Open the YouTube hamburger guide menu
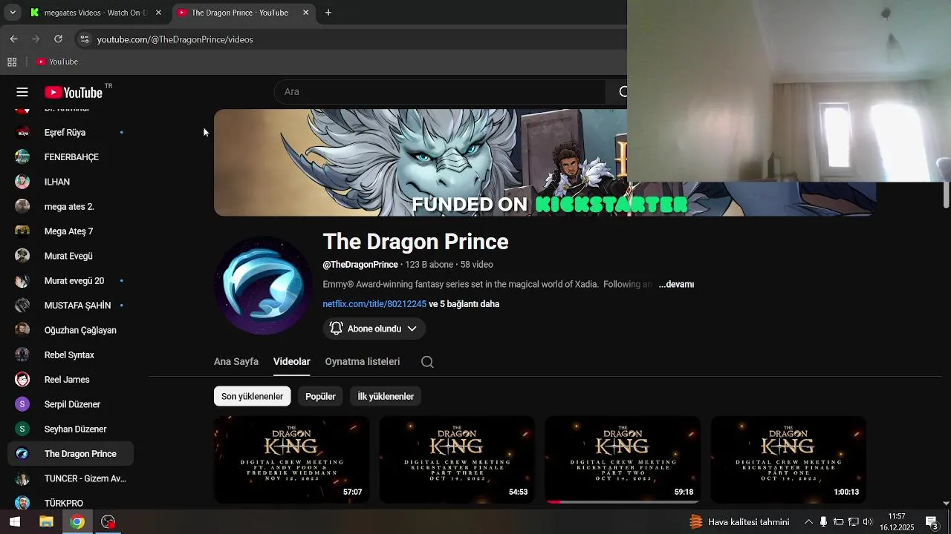 point(22,92)
